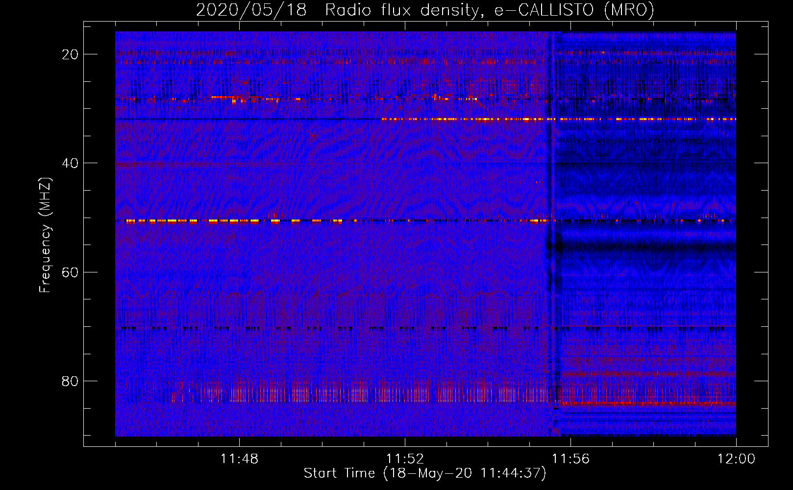The width and height of the screenshot is (793, 490).
Task: Click the 'Frequency (MHZ)' axis label
Action: (45, 235)
